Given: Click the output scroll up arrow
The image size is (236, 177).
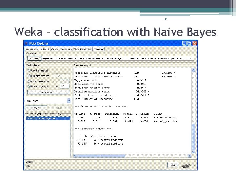Looking at the screenshot, I should pyautogui.click(x=193, y=70).
